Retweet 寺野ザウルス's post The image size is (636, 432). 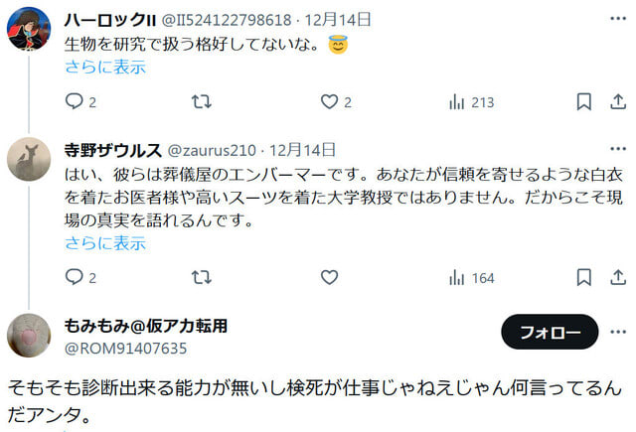click(202, 278)
